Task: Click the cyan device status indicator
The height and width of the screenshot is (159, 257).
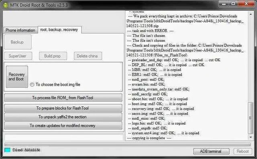Action: coord(7,150)
